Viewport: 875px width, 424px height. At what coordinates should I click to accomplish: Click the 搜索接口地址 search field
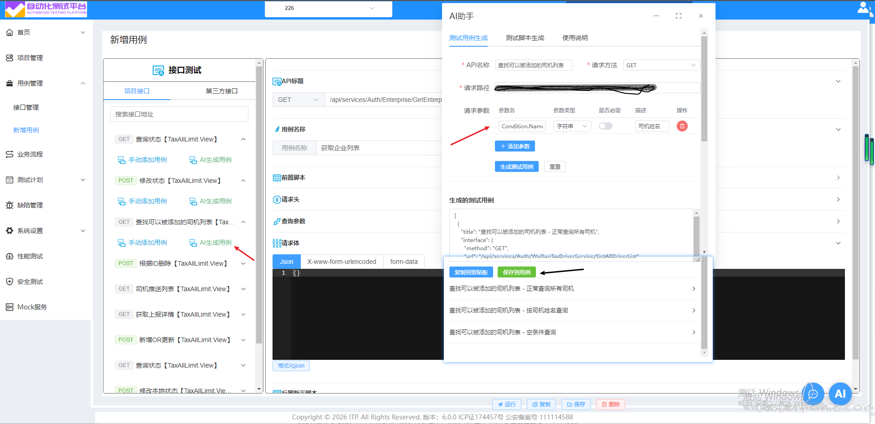[x=179, y=114]
